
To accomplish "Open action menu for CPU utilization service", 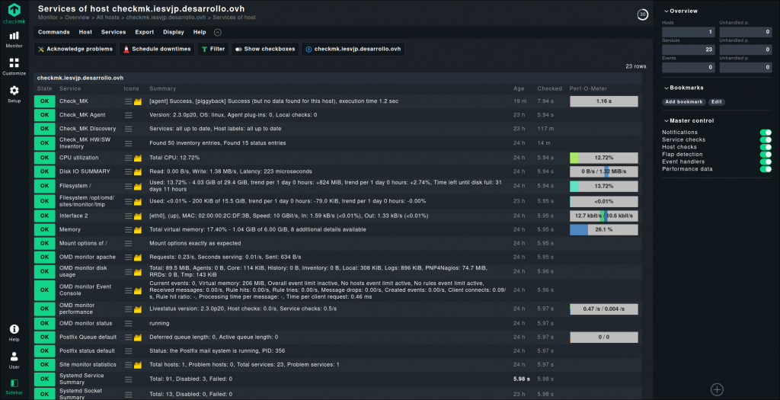I will (128, 158).
